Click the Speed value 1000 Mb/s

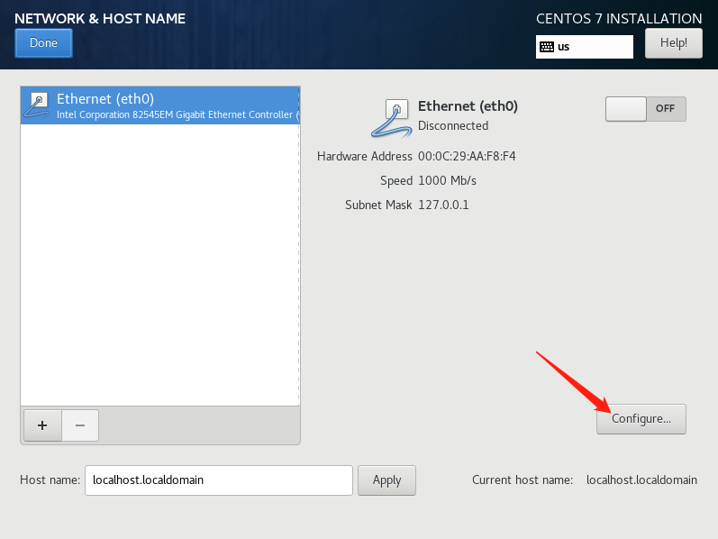point(448,180)
